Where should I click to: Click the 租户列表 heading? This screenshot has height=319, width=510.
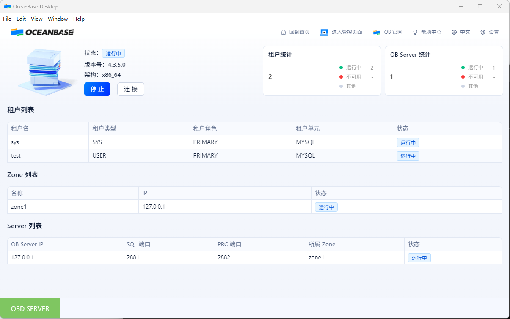click(21, 110)
